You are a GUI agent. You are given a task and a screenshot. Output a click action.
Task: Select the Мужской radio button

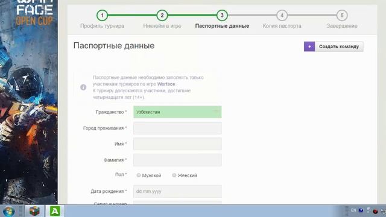point(139,175)
